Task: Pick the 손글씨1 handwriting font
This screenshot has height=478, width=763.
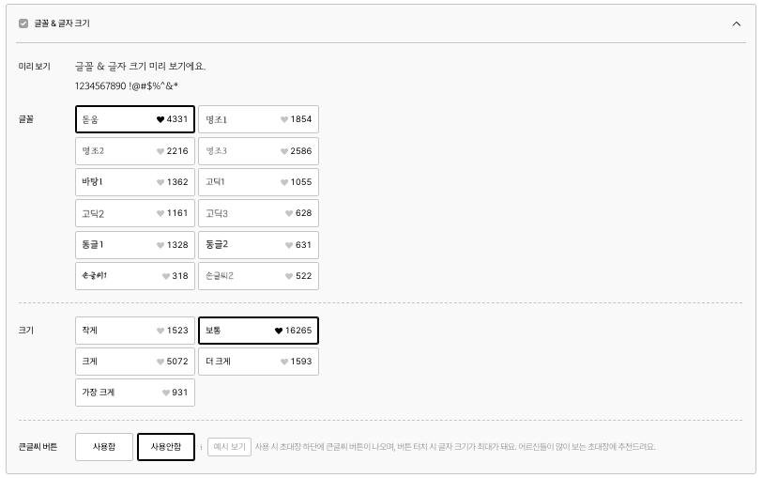Action: [135, 276]
